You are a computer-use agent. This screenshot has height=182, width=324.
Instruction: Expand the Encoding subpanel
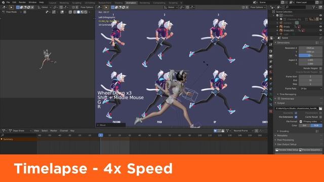click(x=284, y=131)
